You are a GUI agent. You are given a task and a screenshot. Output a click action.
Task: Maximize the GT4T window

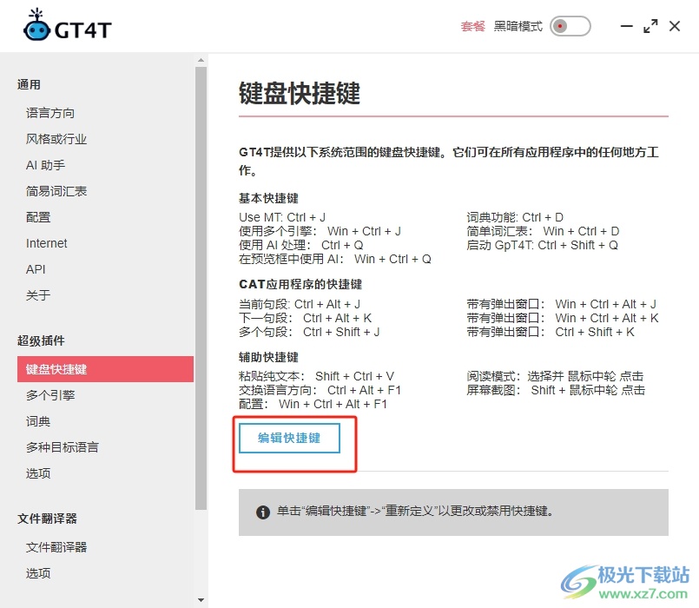(650, 26)
